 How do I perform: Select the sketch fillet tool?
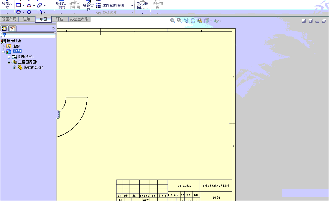40,12
